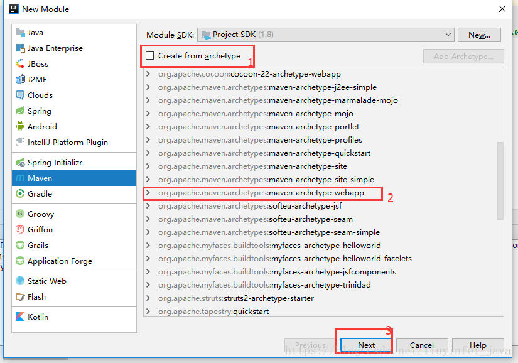Click the Previous button
The width and height of the screenshot is (518, 363).
(x=310, y=345)
